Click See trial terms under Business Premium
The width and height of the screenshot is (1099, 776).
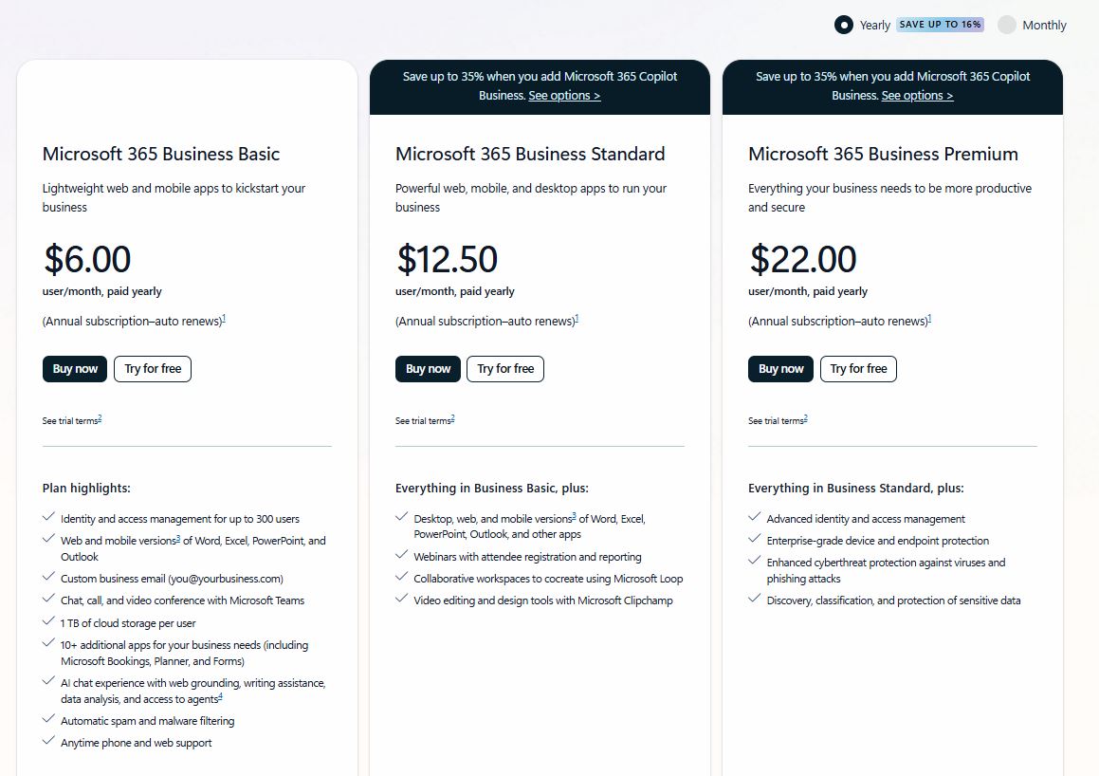pyautogui.click(x=776, y=419)
